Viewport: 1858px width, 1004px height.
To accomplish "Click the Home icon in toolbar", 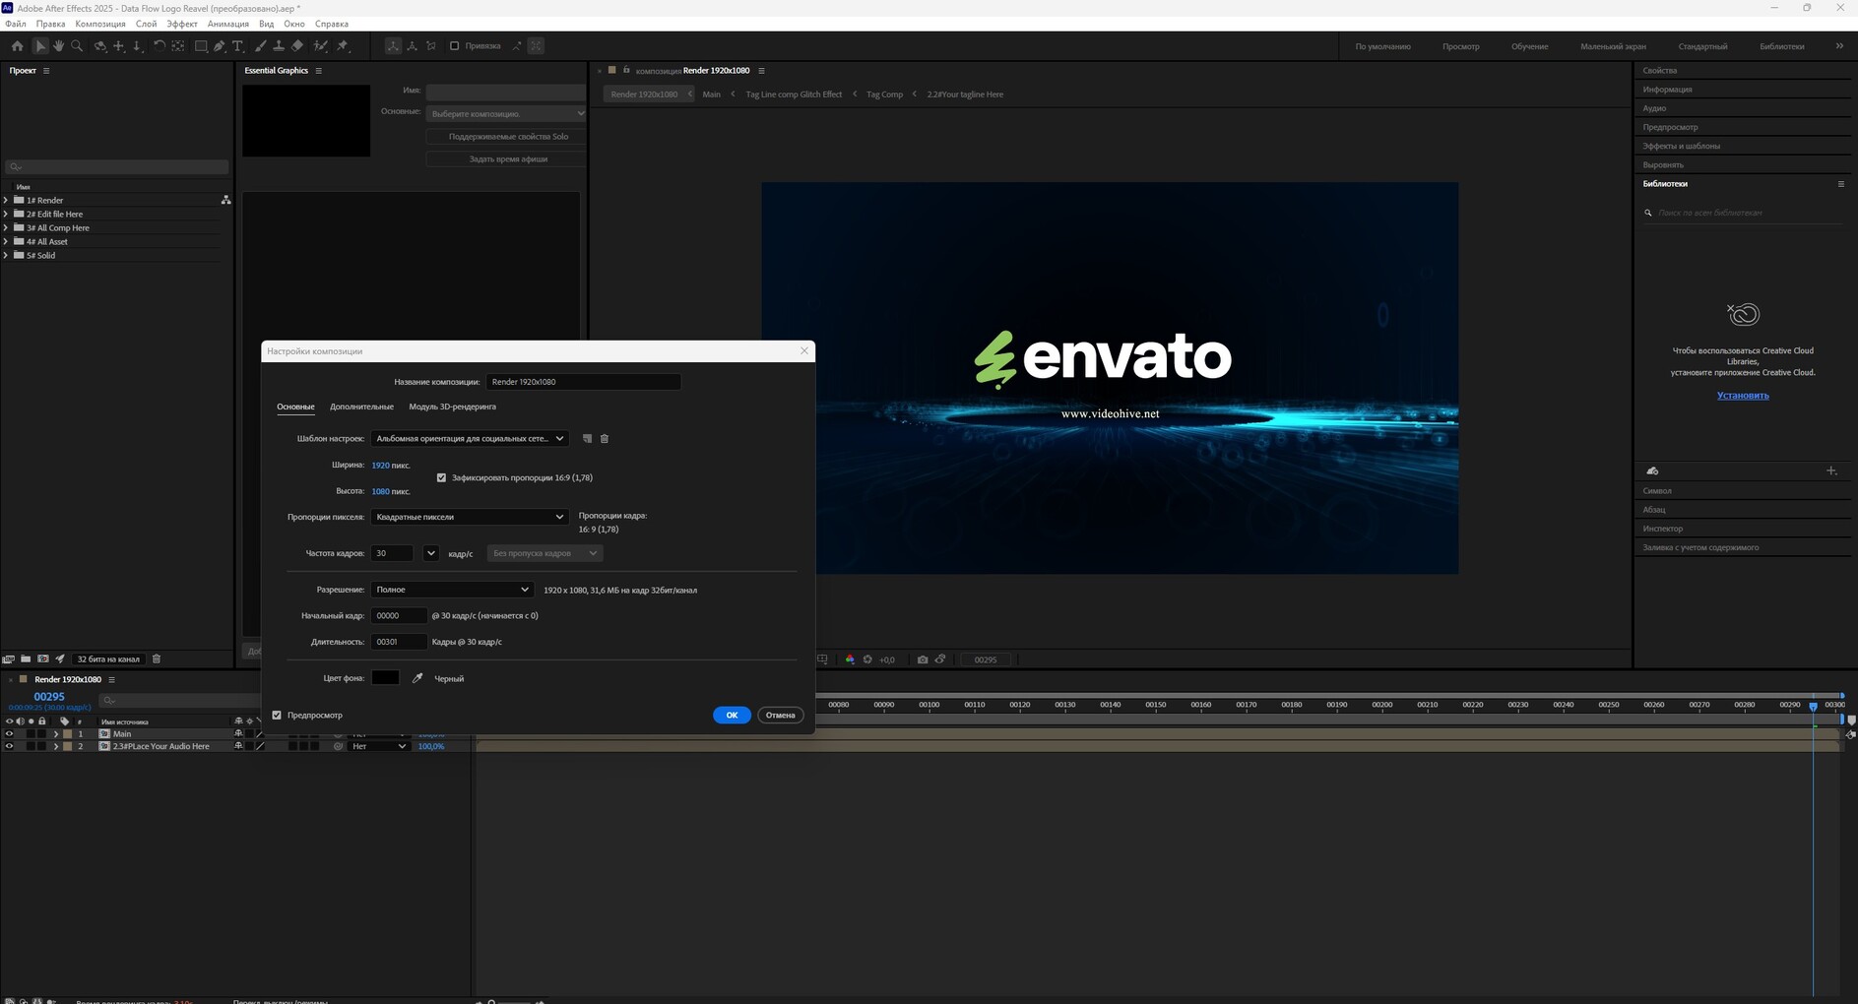I will [17, 46].
